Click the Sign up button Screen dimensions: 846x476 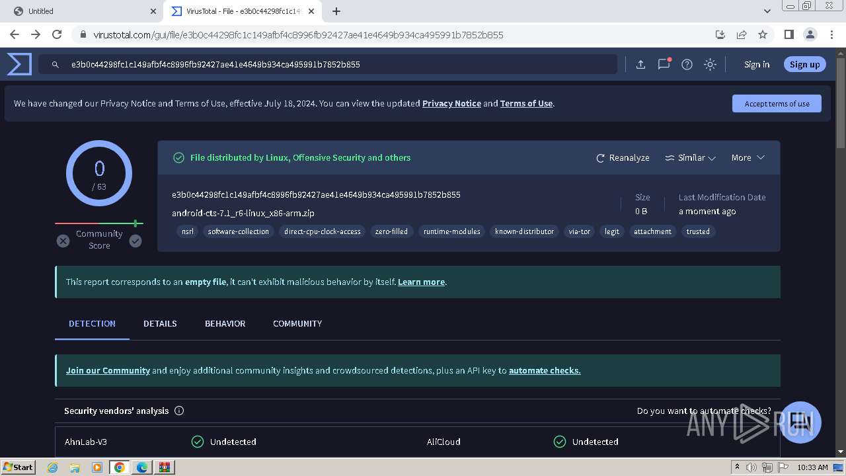(x=804, y=64)
